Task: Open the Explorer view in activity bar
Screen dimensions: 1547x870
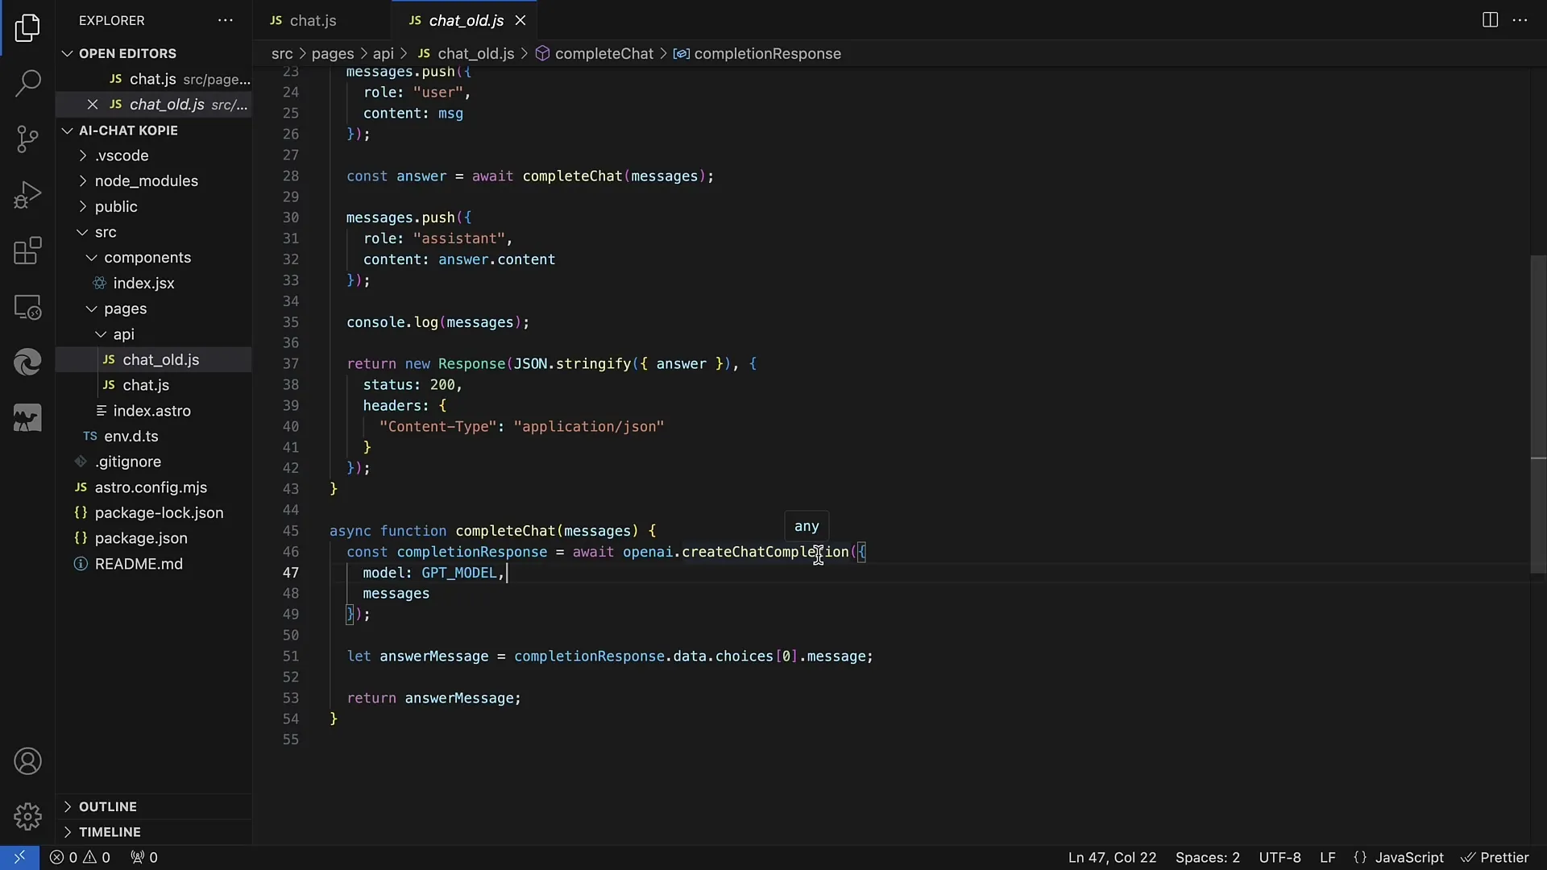Action: (27, 28)
